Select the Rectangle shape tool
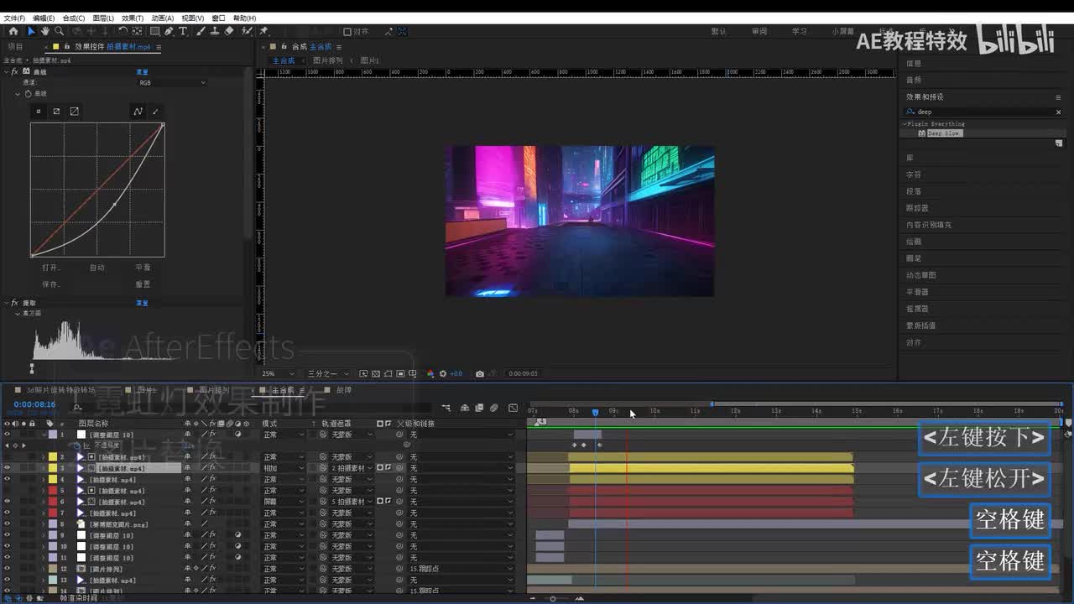 point(154,31)
